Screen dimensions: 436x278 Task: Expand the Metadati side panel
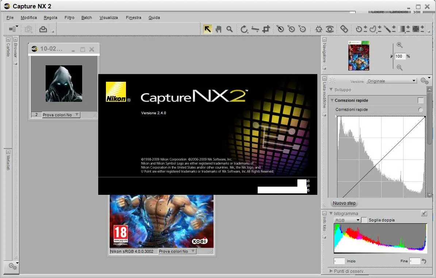tap(8, 152)
